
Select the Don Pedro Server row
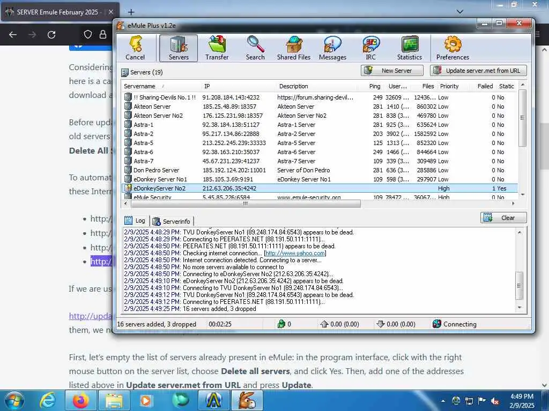(x=320, y=170)
